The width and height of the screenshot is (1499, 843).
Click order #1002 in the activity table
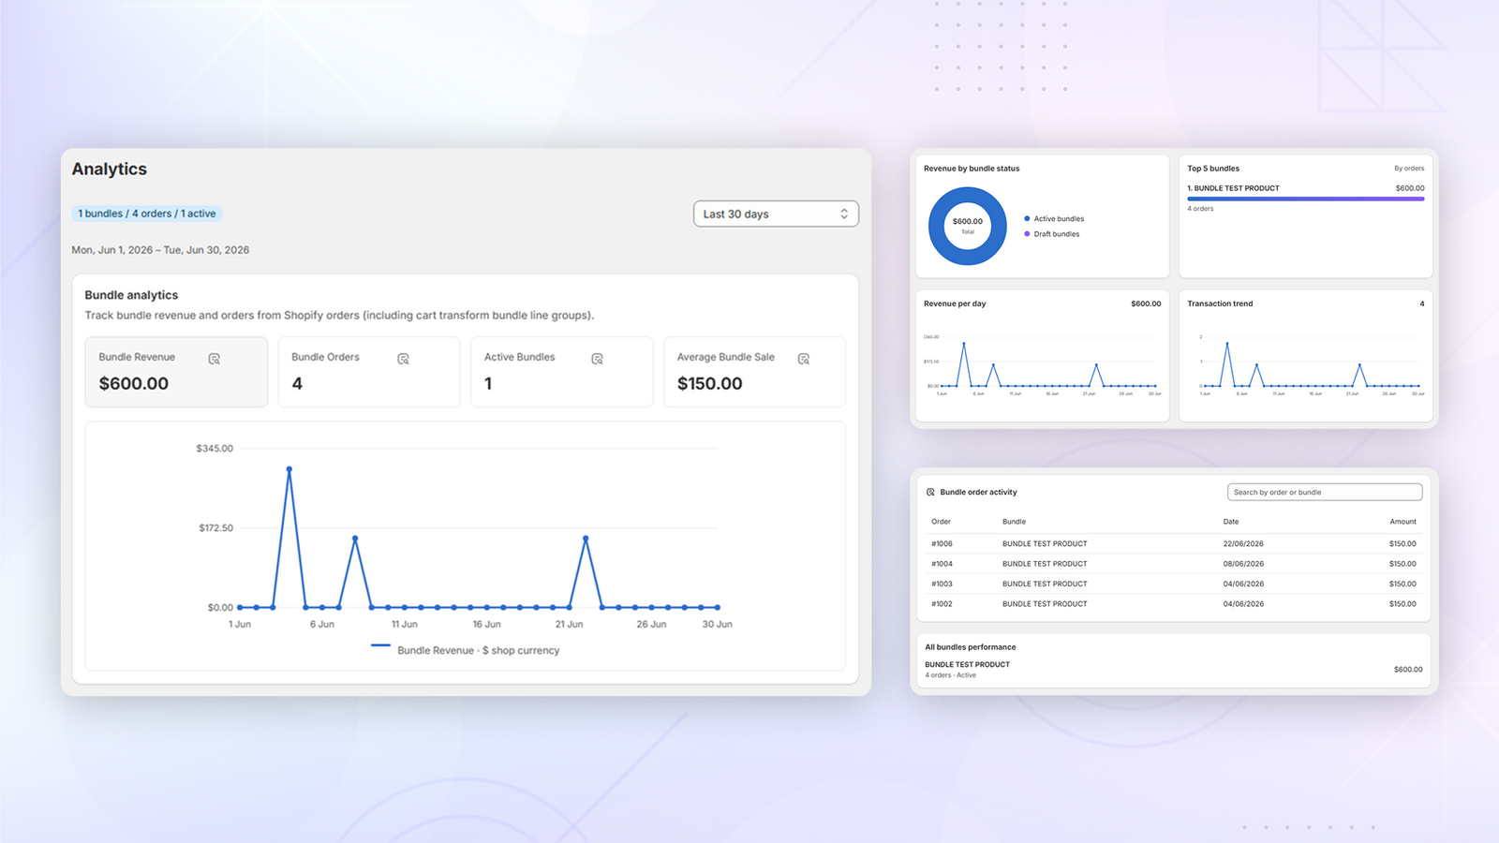(942, 604)
